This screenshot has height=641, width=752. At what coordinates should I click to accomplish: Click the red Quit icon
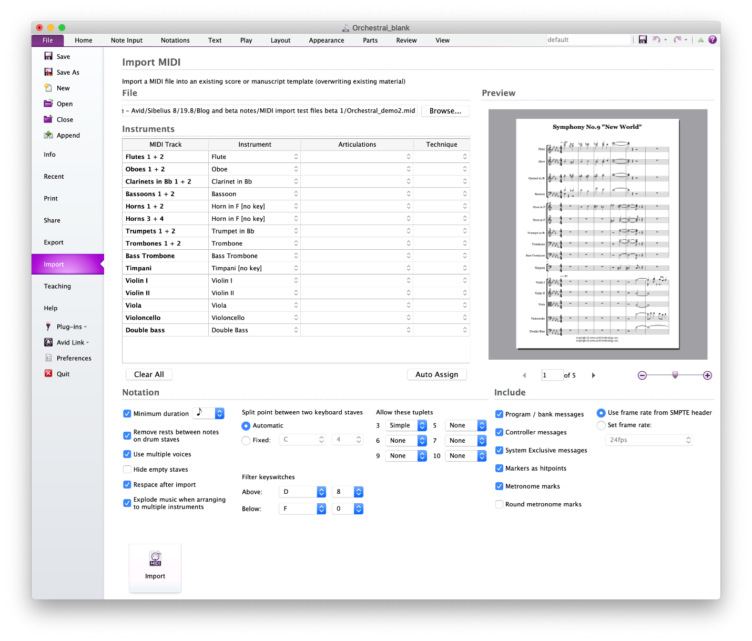(48, 374)
